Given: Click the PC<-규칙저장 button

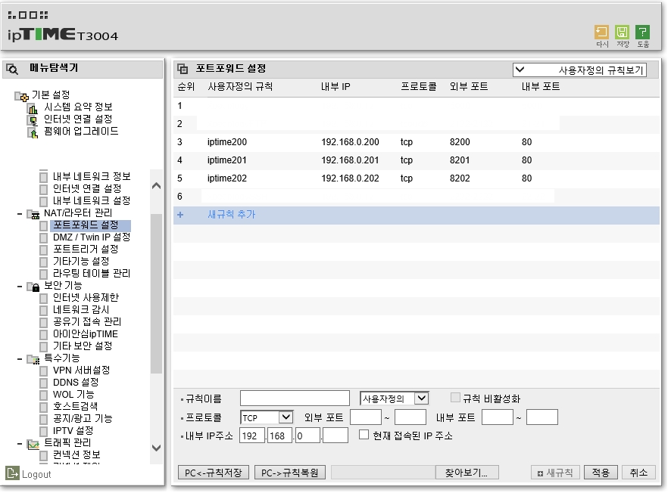Looking at the screenshot, I should (213, 473).
